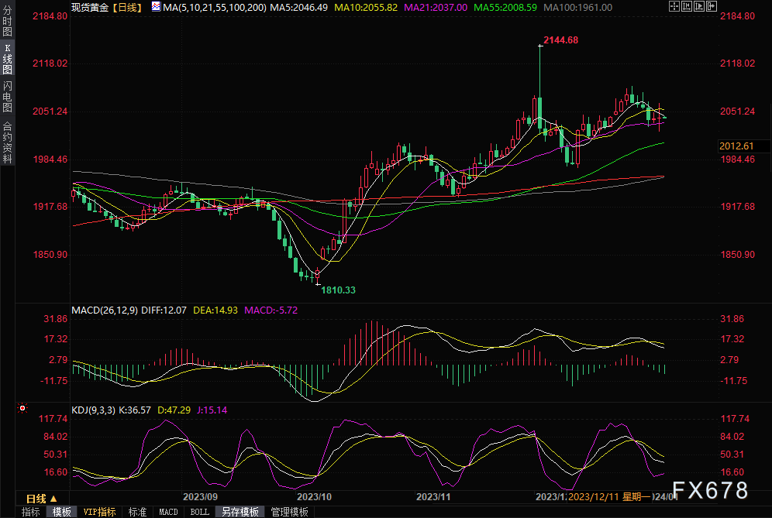Click the FX678 watermark logo

click(x=709, y=490)
